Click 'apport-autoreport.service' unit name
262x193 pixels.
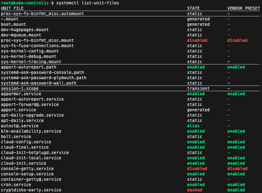32,99
